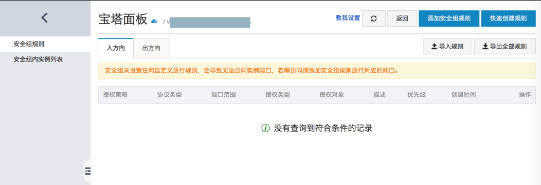Click the 创建时间 column header
This screenshot has height=185, width=541.
(463, 95)
